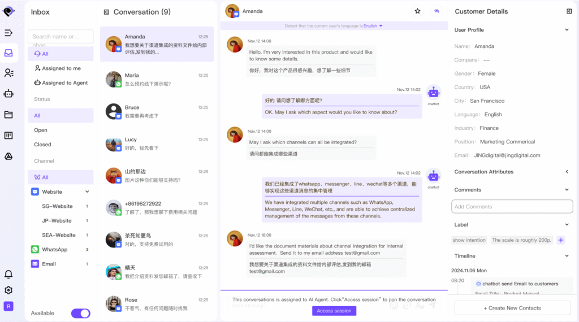Click the notification bell icon
The image size is (579, 322).
(x=8, y=274)
